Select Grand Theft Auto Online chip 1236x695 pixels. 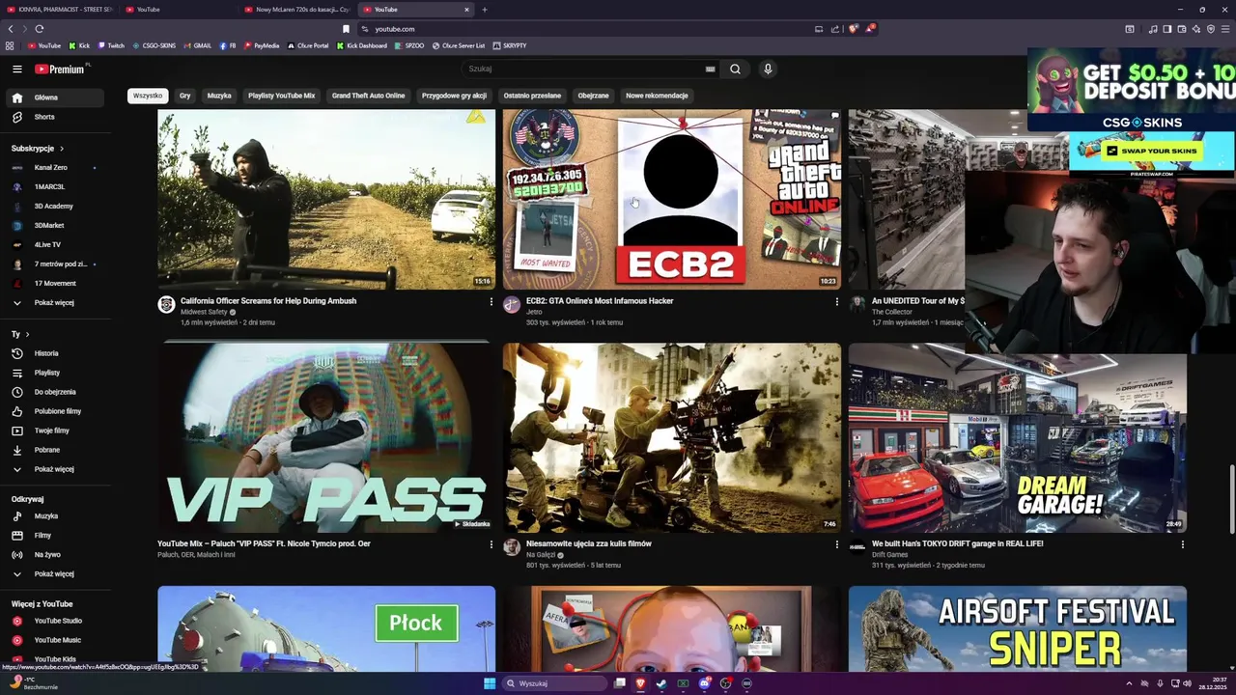tap(368, 96)
